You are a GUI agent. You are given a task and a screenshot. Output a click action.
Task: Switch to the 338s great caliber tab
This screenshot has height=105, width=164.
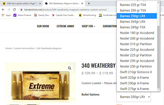coord(21,3)
